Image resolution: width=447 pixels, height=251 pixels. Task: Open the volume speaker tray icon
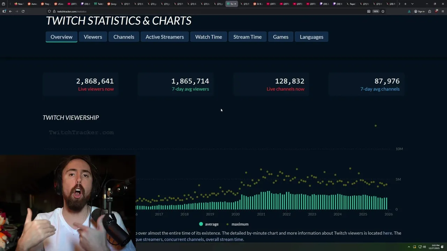tap(424, 247)
